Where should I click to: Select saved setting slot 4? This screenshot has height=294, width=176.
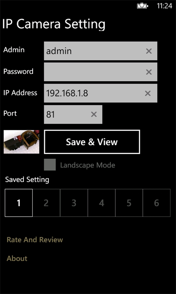[x=101, y=203]
